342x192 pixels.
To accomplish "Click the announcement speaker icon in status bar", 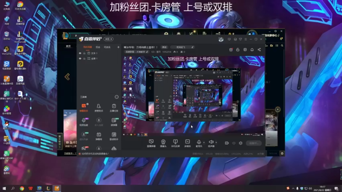I will point(80,154).
